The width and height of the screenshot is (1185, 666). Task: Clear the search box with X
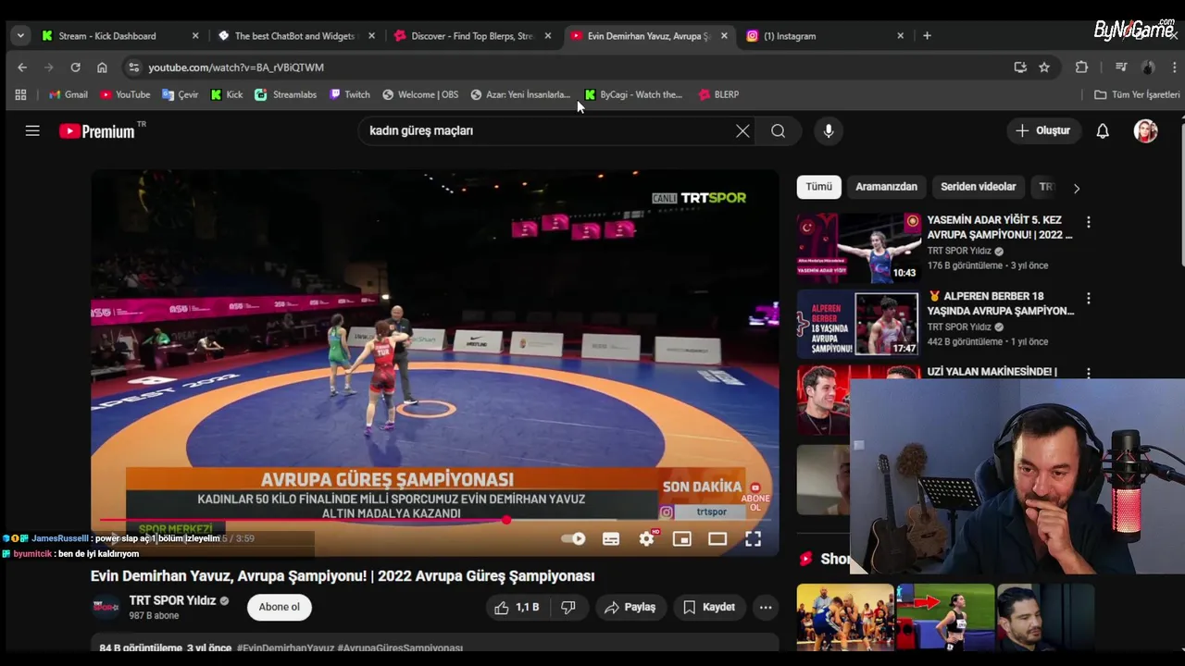click(742, 130)
